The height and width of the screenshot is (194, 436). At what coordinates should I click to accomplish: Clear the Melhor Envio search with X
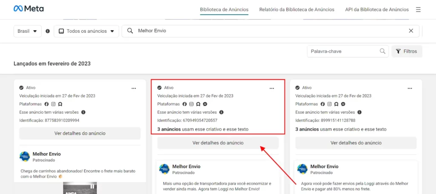pos(411,31)
